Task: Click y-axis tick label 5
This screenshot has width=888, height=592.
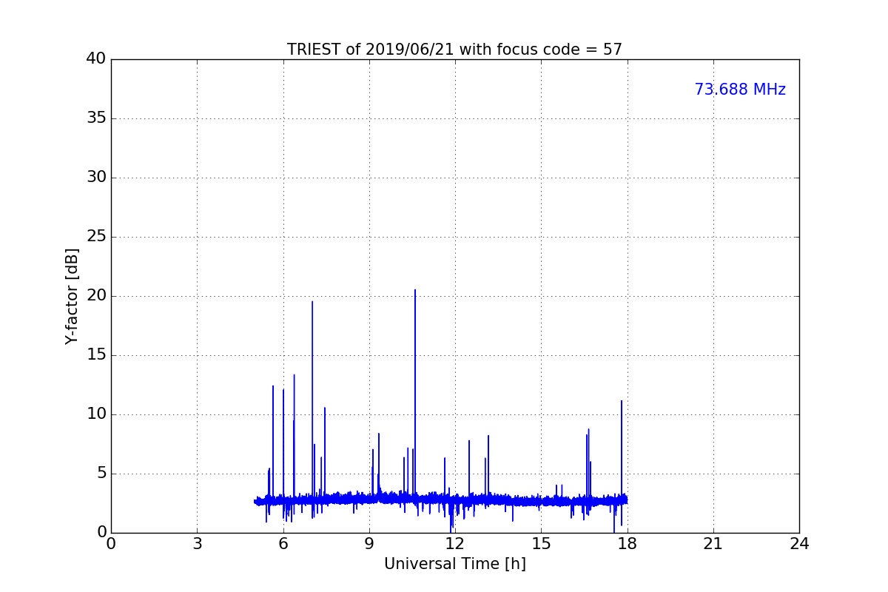Action: (x=101, y=474)
